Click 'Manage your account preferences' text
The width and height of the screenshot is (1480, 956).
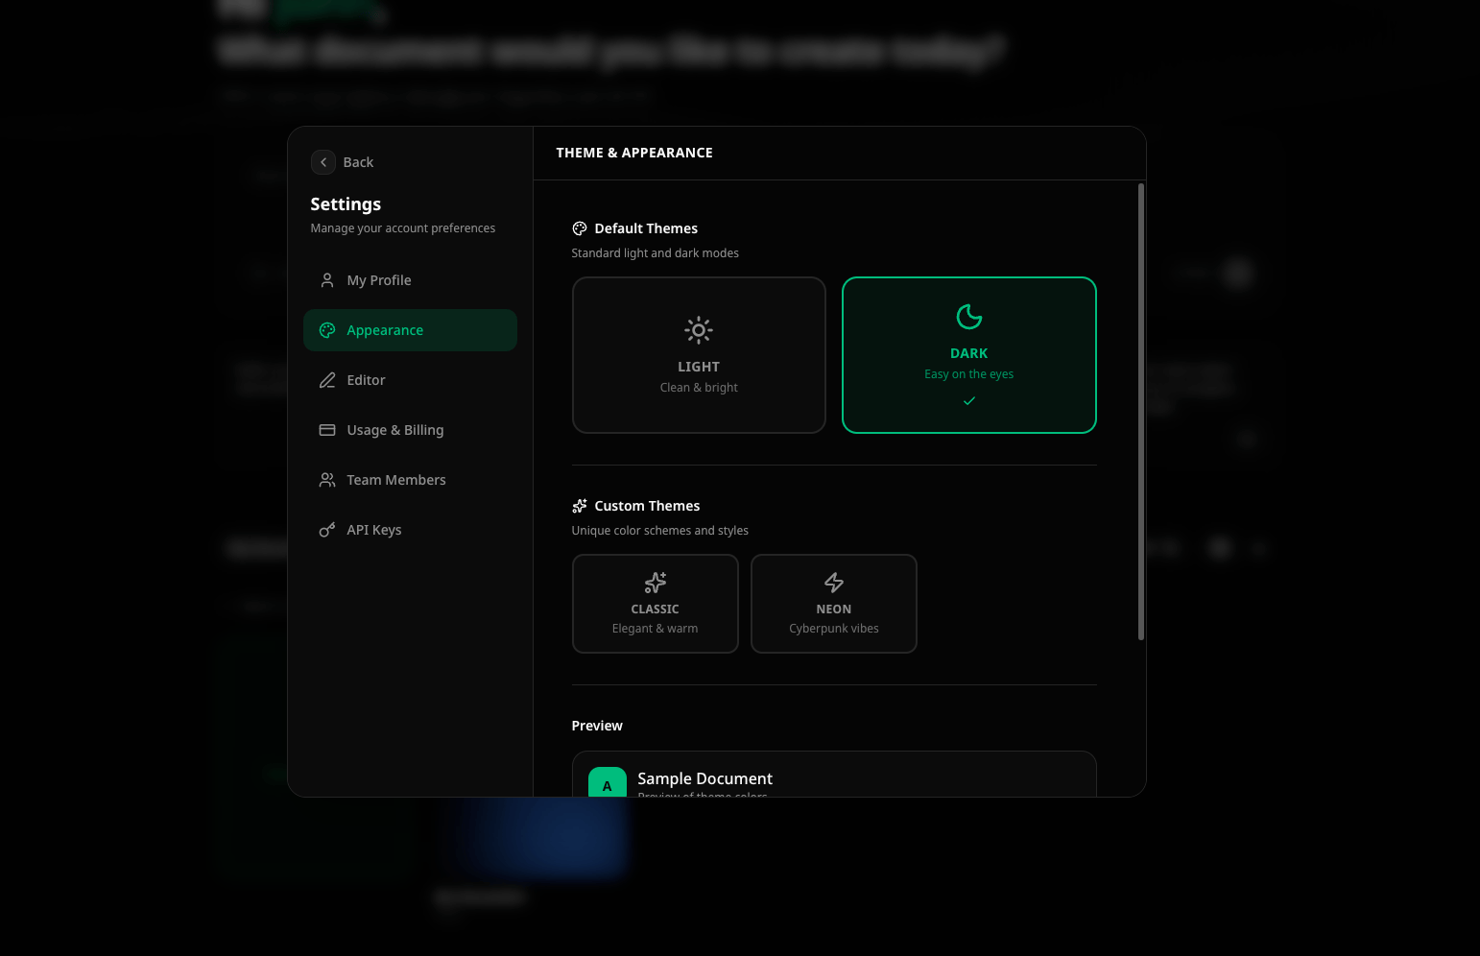point(403,228)
